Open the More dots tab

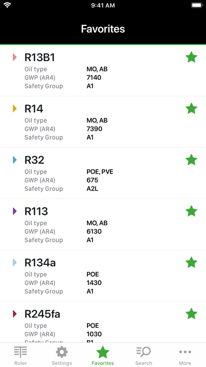pyautogui.click(x=185, y=352)
